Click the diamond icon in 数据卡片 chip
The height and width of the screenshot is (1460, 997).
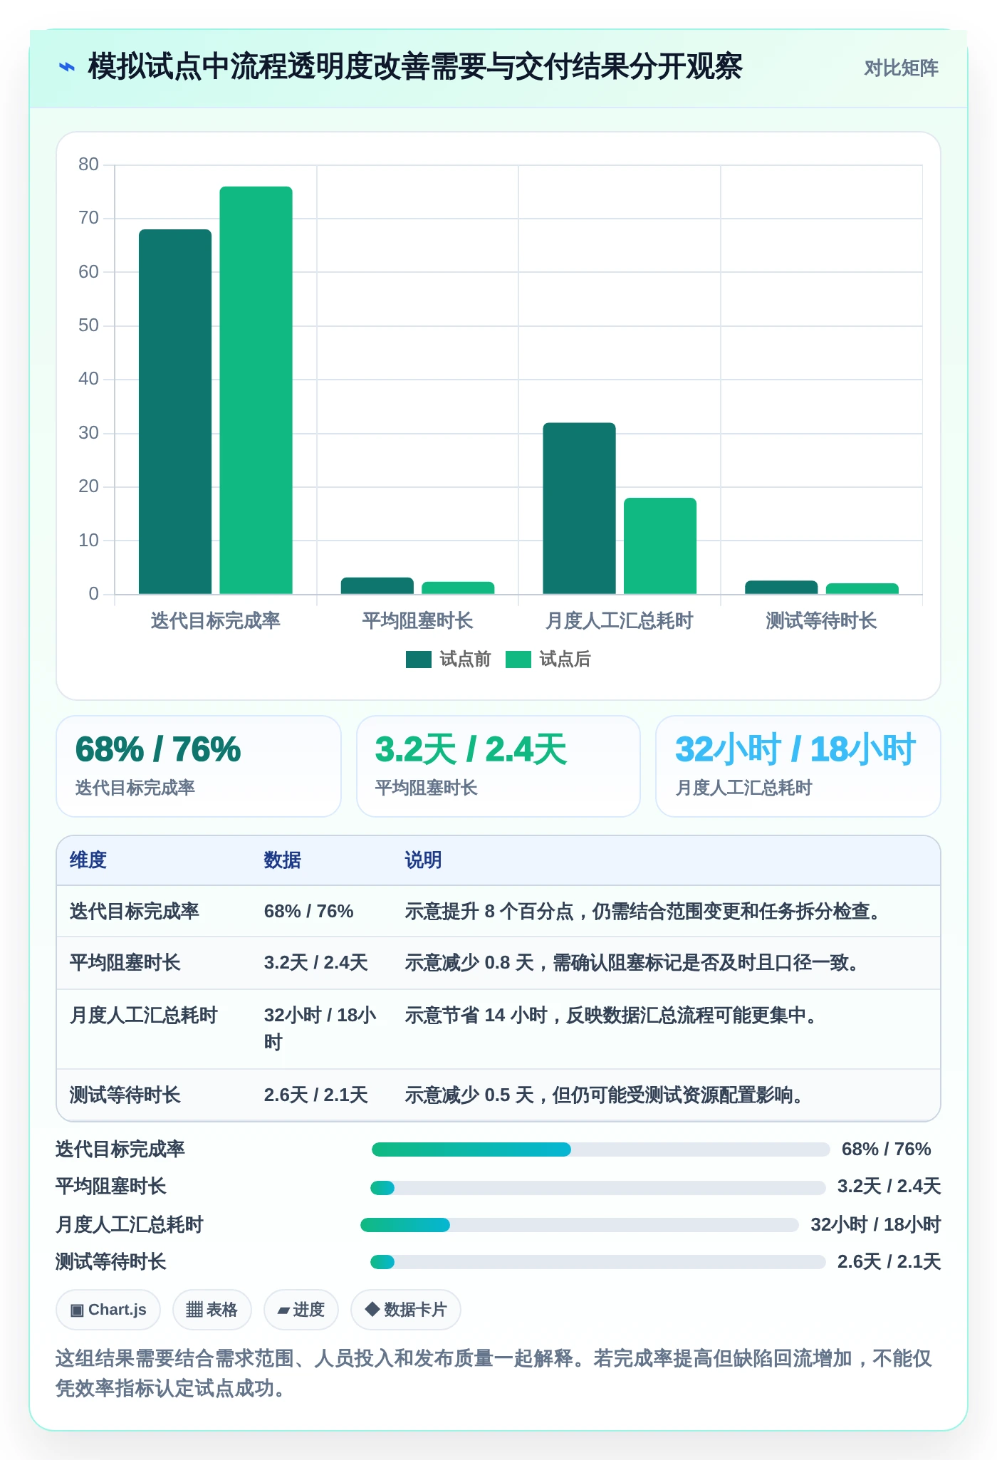click(x=372, y=1309)
